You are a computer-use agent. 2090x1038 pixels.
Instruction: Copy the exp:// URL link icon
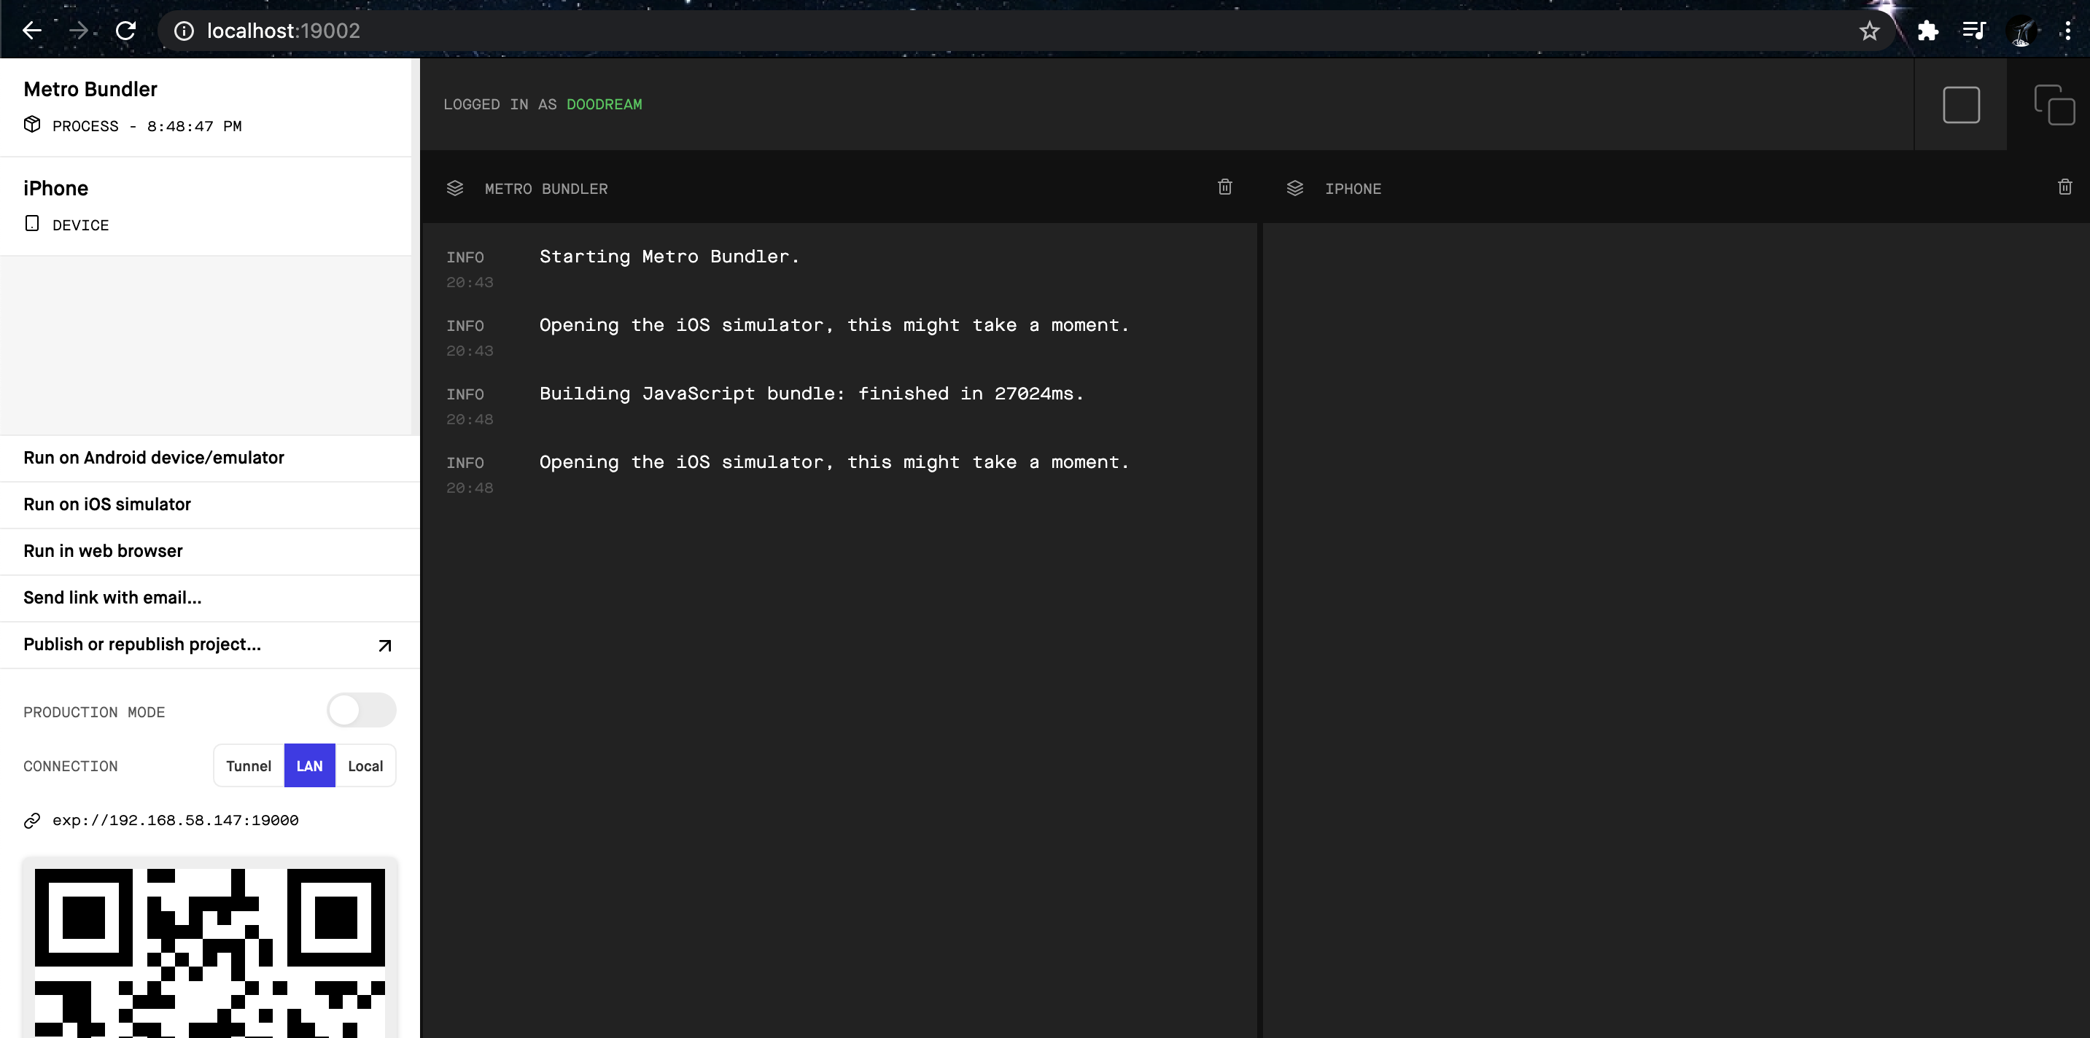[x=33, y=821]
